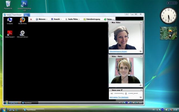The height and width of the screenshot is (112, 179).
Task: Click the Videoübertragung stoppen link
Action: click(x=118, y=52)
